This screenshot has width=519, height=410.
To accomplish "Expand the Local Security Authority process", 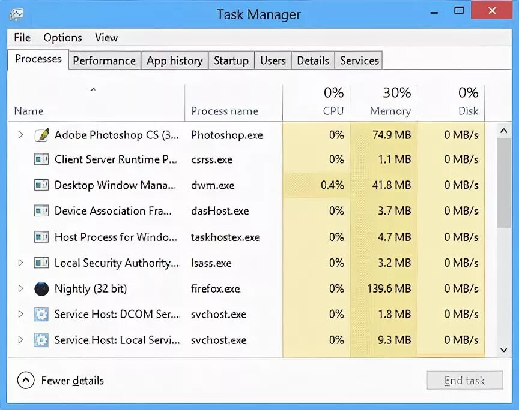I will pos(20,263).
